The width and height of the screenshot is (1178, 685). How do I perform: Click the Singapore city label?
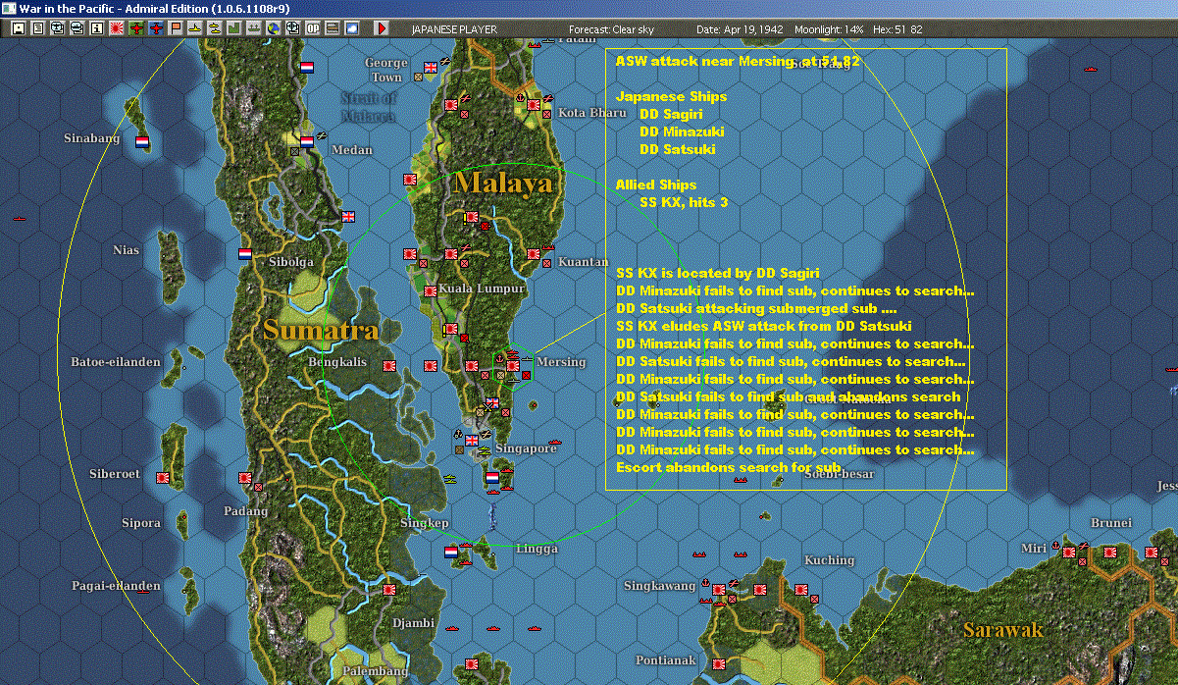[526, 448]
